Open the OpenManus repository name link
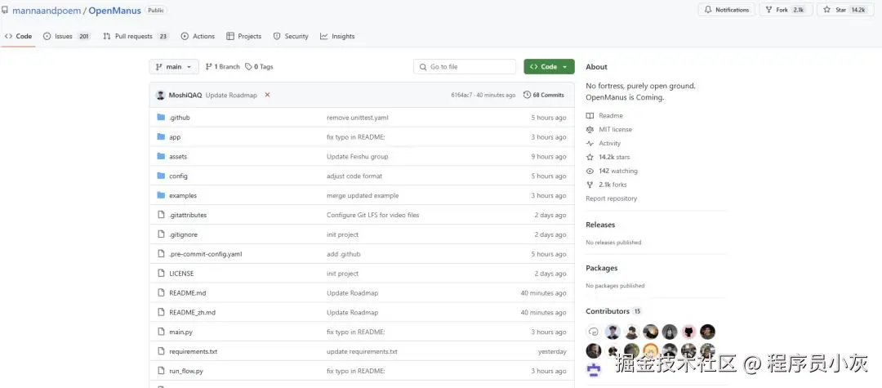Viewport: 882px width, 388px height. tap(115, 10)
